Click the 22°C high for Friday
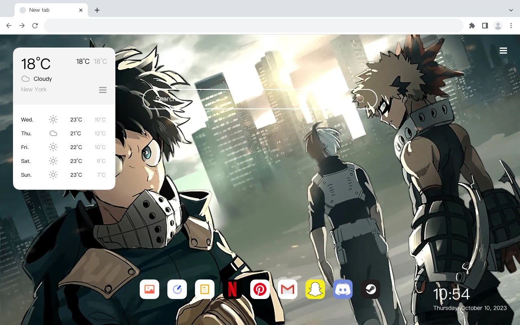 (x=76, y=147)
